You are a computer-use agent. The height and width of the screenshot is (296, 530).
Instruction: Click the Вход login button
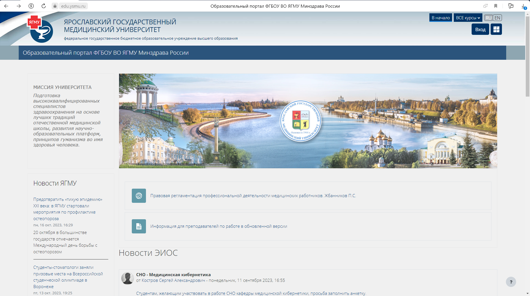pos(480,29)
